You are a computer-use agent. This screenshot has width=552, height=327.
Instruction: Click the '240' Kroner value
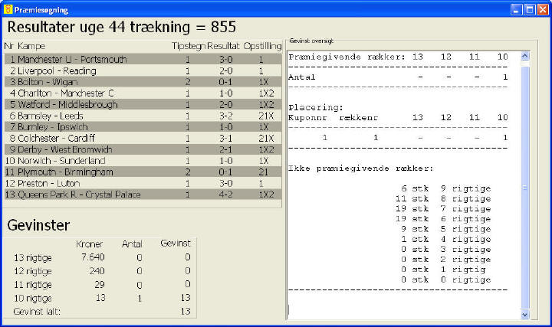point(97,271)
